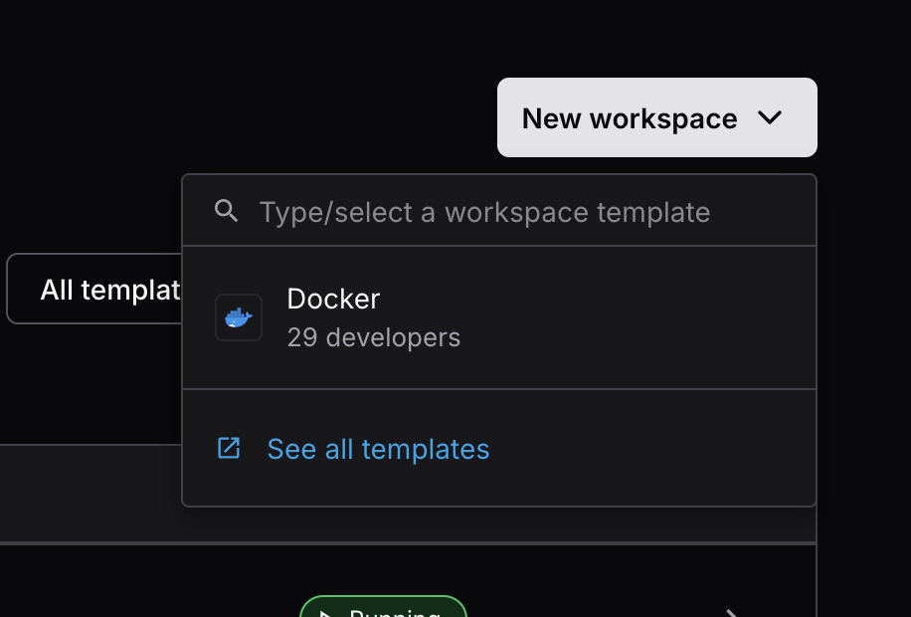Click the 29 developers subtitle text
The height and width of the screenshot is (617, 911).
coord(374,338)
